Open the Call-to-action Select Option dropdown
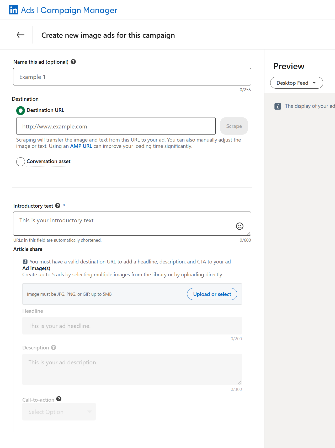This screenshot has height=448, width=335. pyautogui.click(x=59, y=412)
